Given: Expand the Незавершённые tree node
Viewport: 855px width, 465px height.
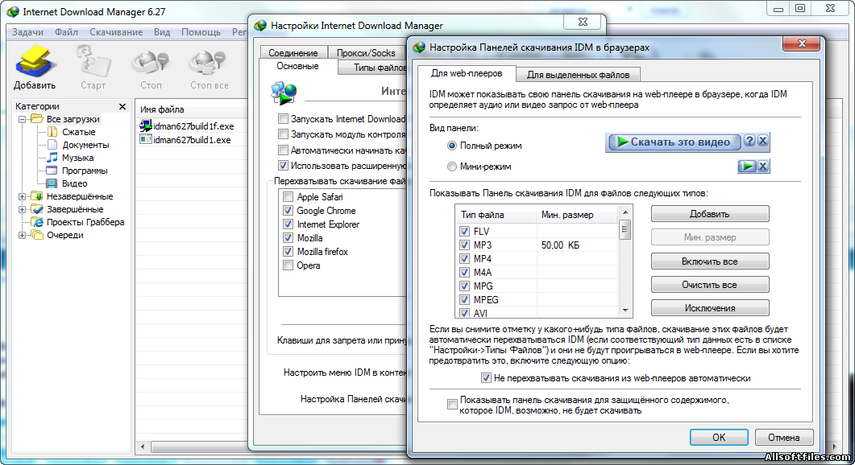Looking at the screenshot, I should (23, 196).
